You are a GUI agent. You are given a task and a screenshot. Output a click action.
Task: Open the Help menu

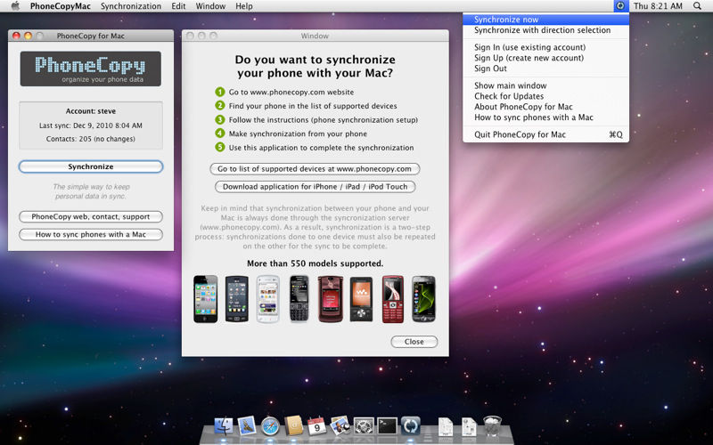pyautogui.click(x=243, y=6)
